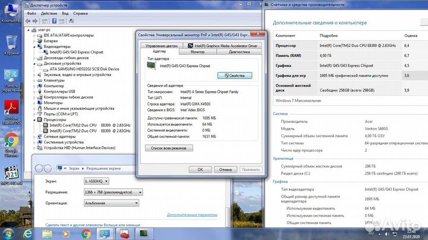This screenshot has width=428, height=240.
Task: Click the forward button in screen resolution window
Action: [x=48, y=169]
